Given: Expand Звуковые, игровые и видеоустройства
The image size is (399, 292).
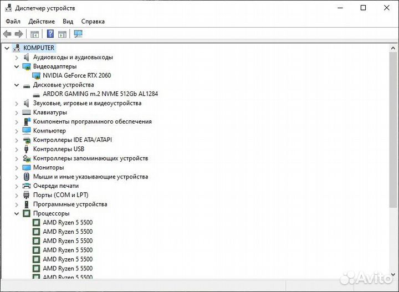Looking at the screenshot, I should tap(17, 103).
